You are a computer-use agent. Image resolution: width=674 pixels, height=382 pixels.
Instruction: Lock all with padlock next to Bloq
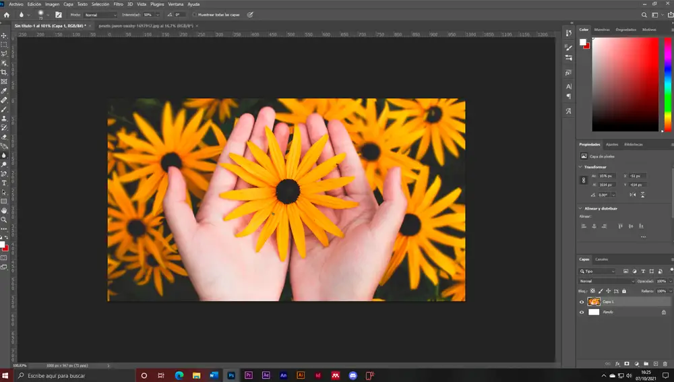pyautogui.click(x=624, y=291)
